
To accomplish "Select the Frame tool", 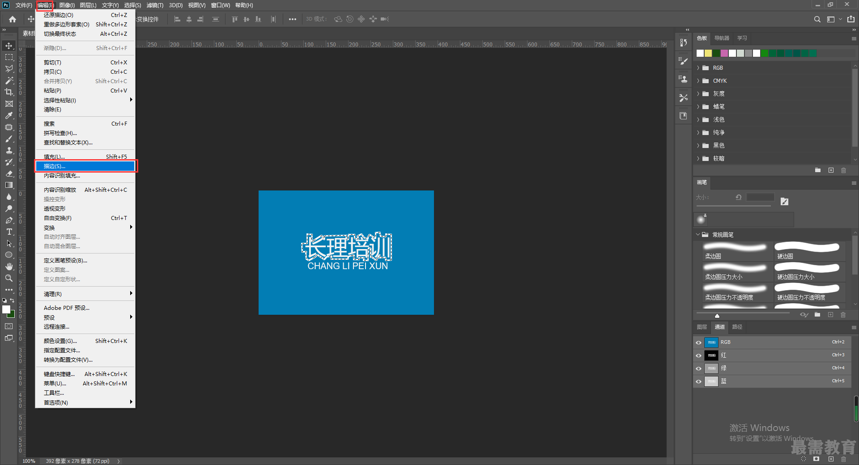I will pyautogui.click(x=9, y=104).
